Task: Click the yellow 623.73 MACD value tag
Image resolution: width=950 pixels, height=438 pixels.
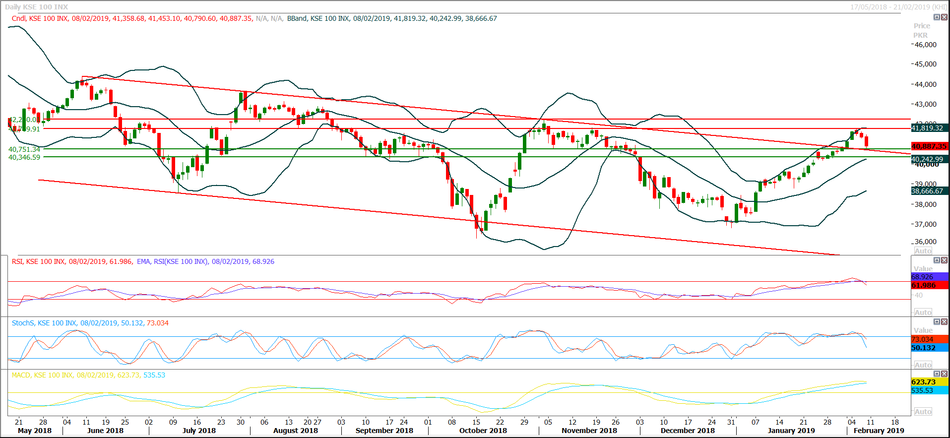Action: [930, 382]
